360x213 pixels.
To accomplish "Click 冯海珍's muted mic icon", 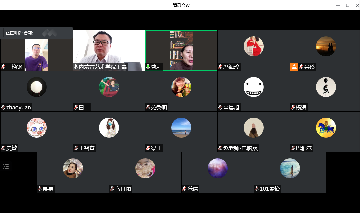I will [220, 67].
